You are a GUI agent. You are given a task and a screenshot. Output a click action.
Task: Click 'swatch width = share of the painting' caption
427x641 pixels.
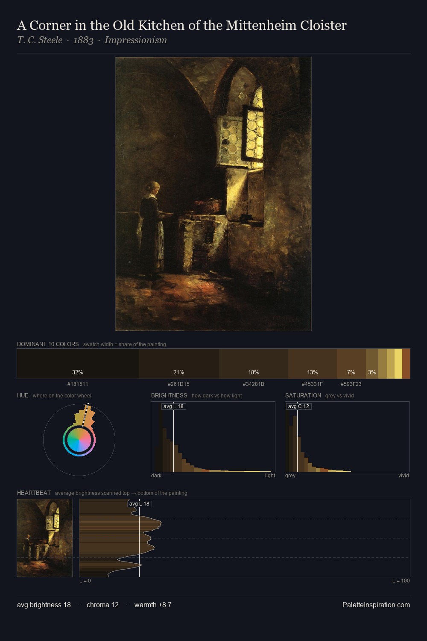[125, 344]
